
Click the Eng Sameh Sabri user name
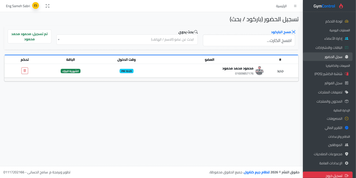(18, 6)
